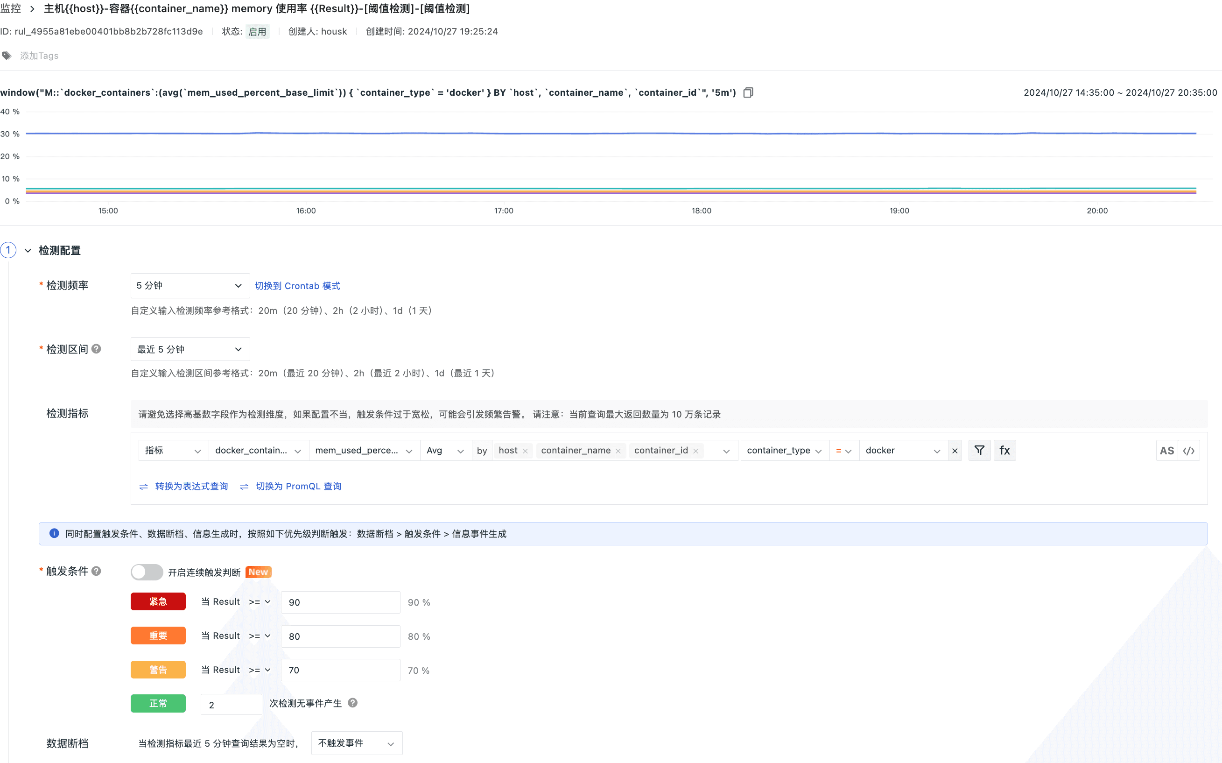The height and width of the screenshot is (763, 1222).
Task: Copy the query expression with copy icon
Action: tap(748, 93)
